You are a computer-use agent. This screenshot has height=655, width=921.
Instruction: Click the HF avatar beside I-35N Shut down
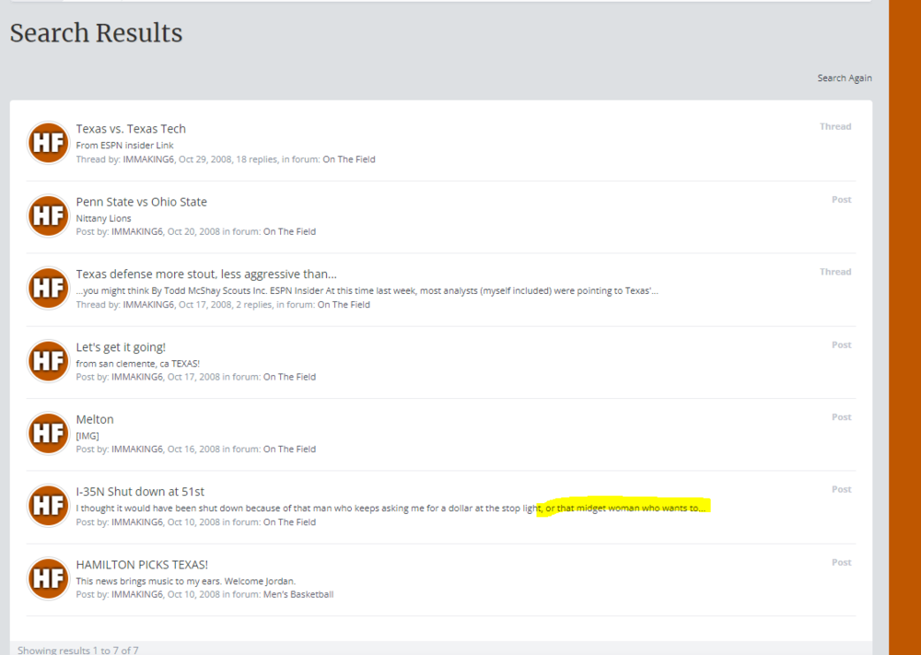(x=48, y=507)
